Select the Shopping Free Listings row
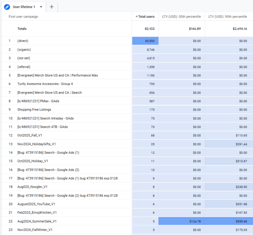 (x=34, y=110)
